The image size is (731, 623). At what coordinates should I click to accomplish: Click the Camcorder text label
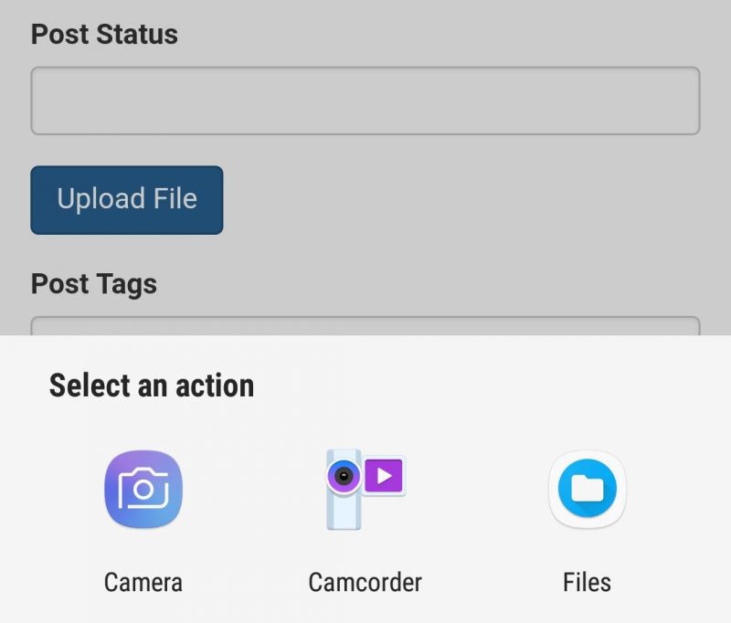tap(365, 583)
